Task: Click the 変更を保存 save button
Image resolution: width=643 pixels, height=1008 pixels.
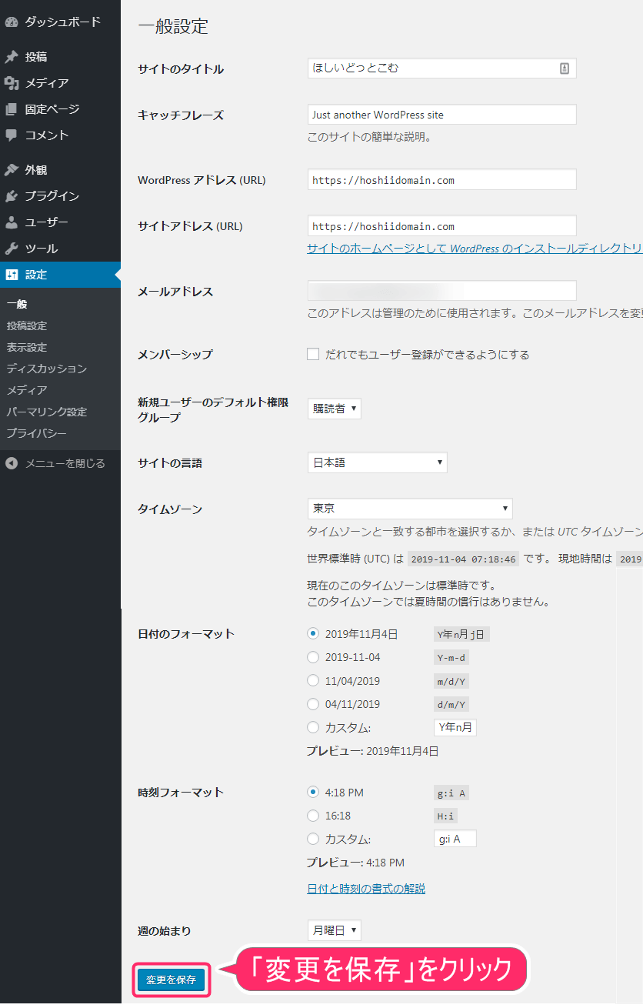Action: 171,980
